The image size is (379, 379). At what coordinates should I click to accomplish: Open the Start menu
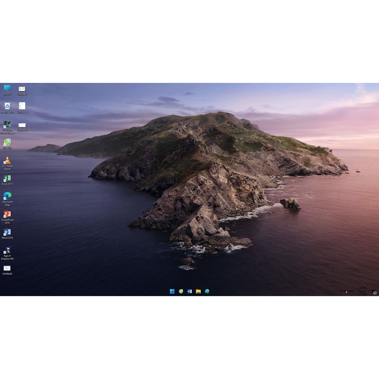172,291
